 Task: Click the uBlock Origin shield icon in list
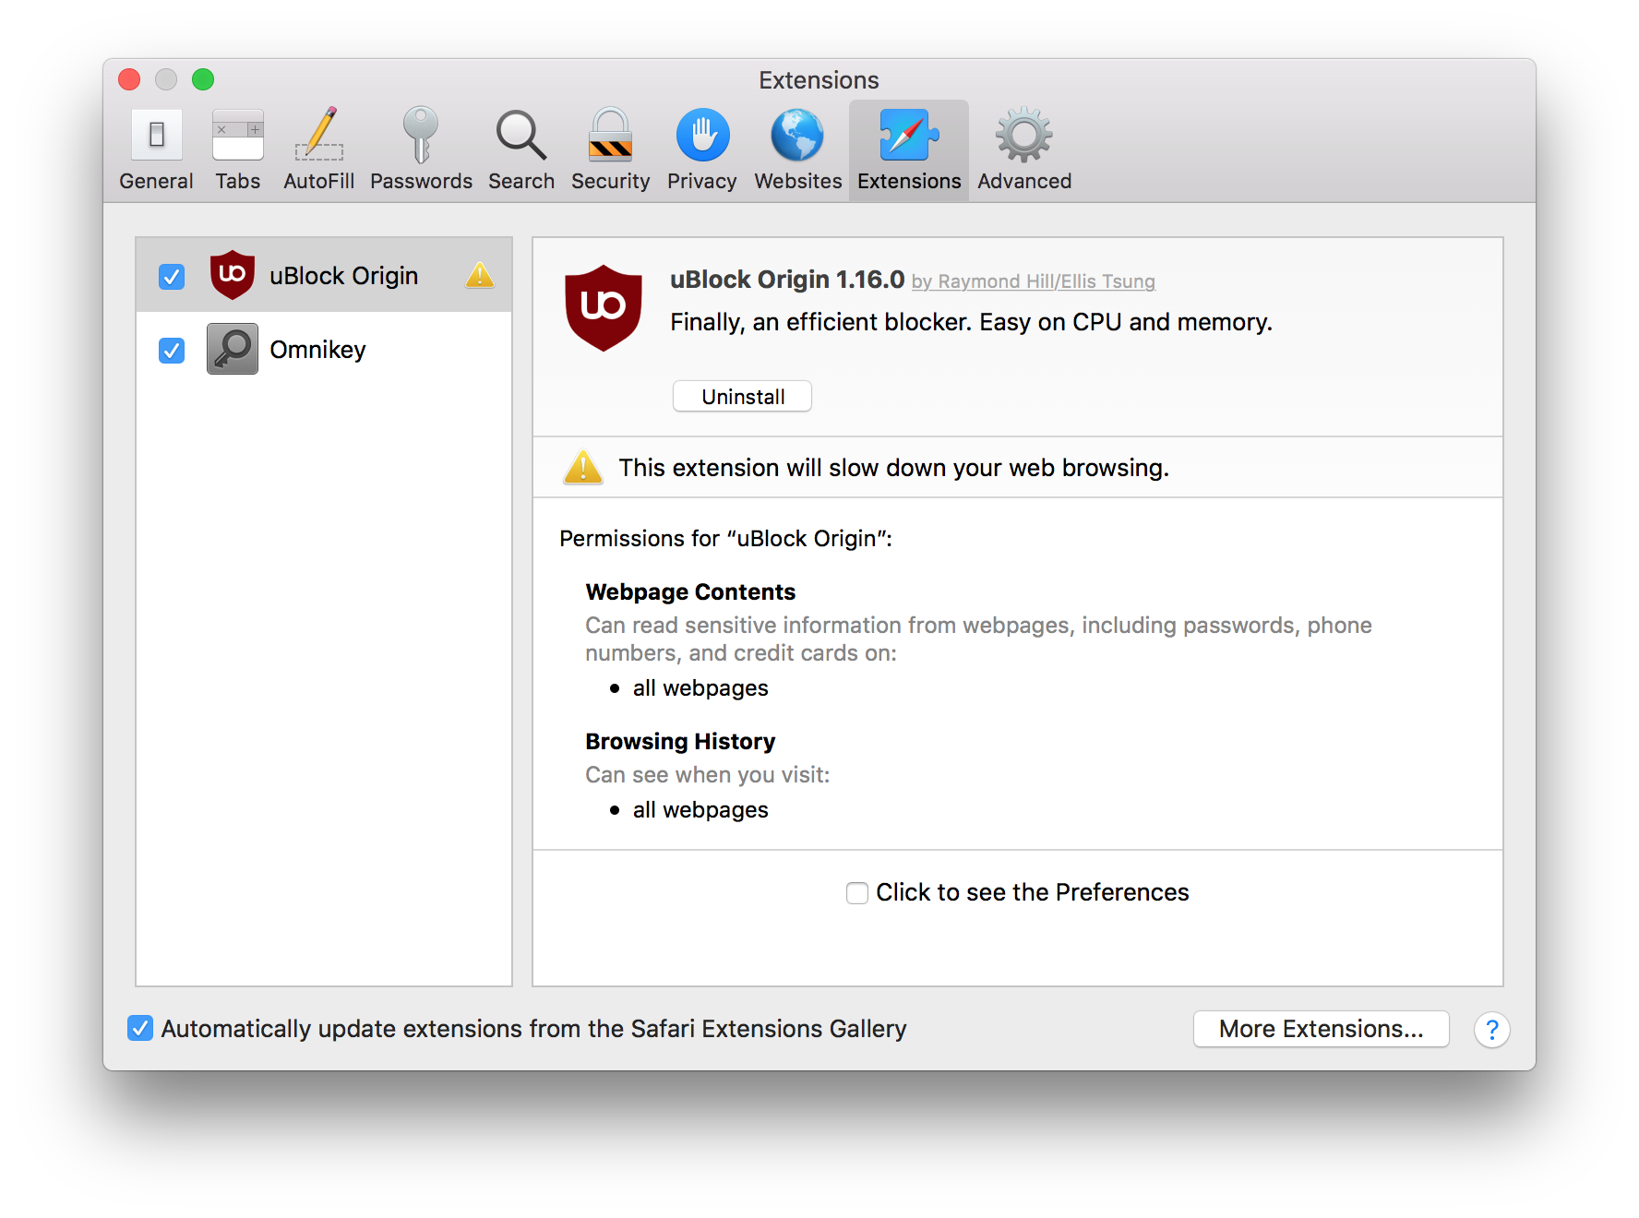(233, 275)
